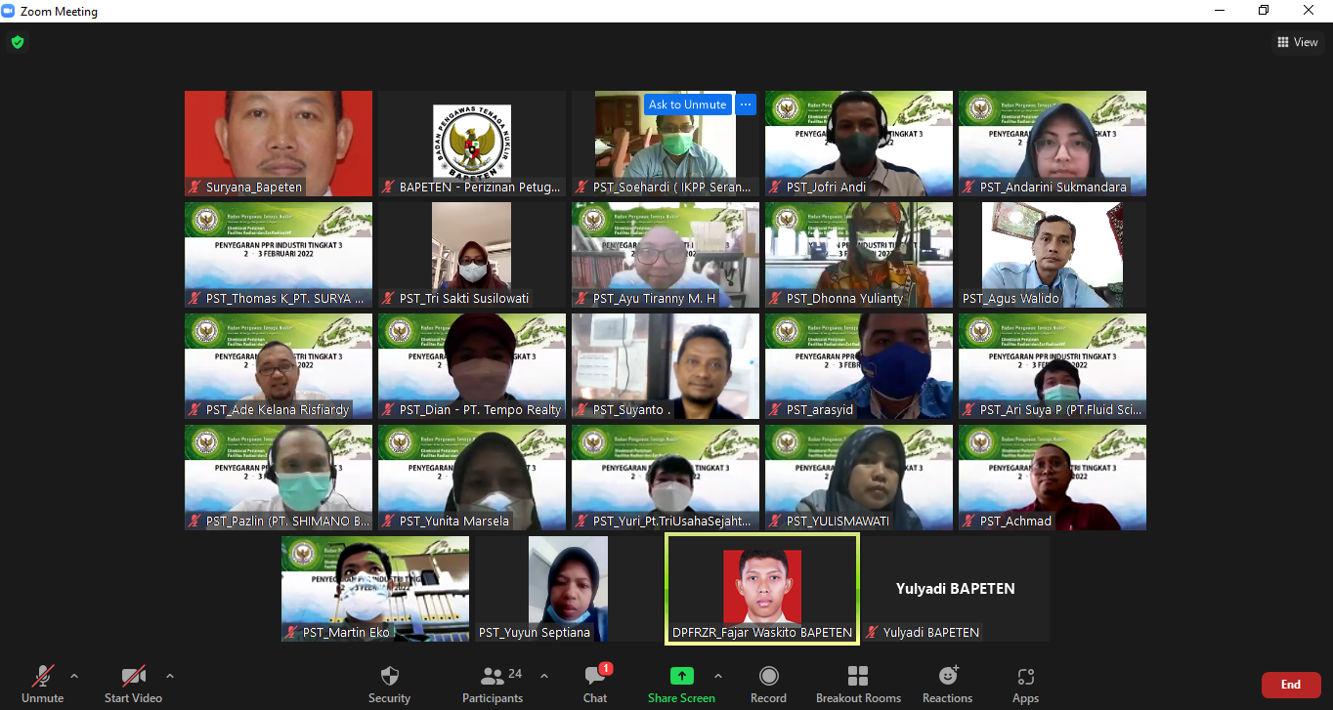
Task: Select PST_Yuri_Pt.TriUsahaSejaht tile
Action: pyautogui.click(x=666, y=478)
